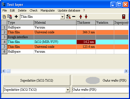Click Thin film type in row 4
The image size is (130, 99).
pos(21,42)
